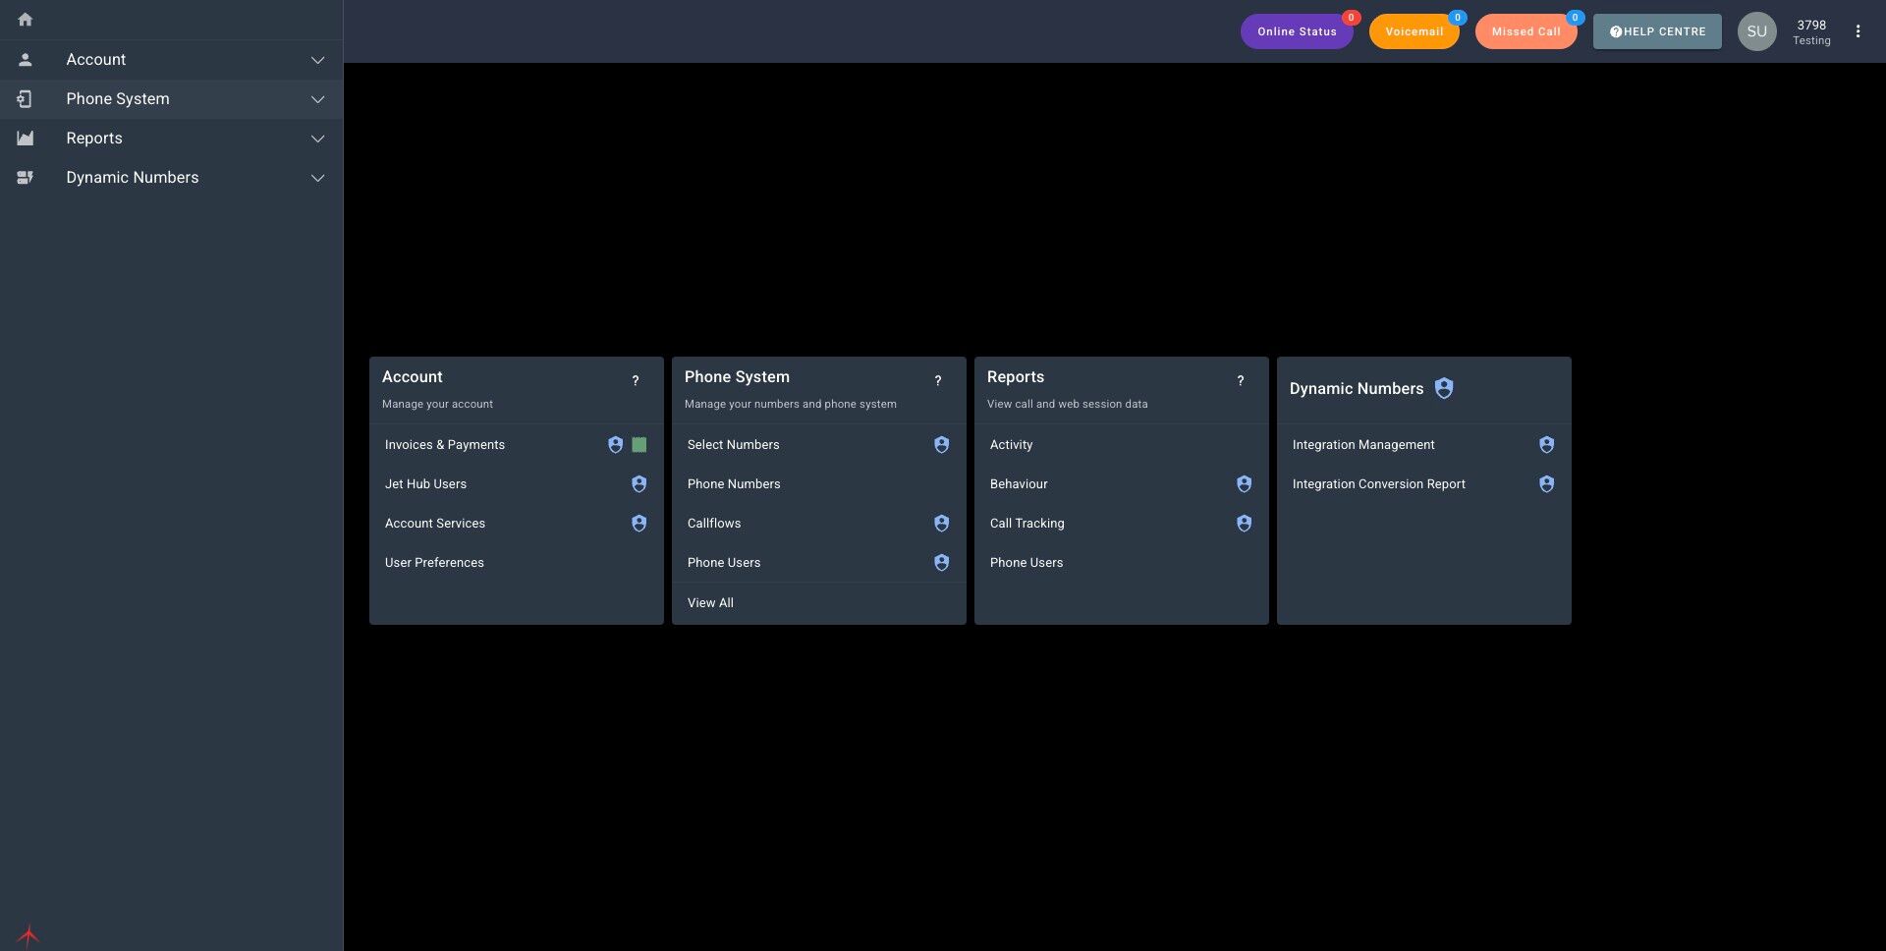Click the SU user avatar

point(1756,31)
